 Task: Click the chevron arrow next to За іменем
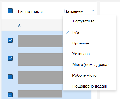coord(93,11)
